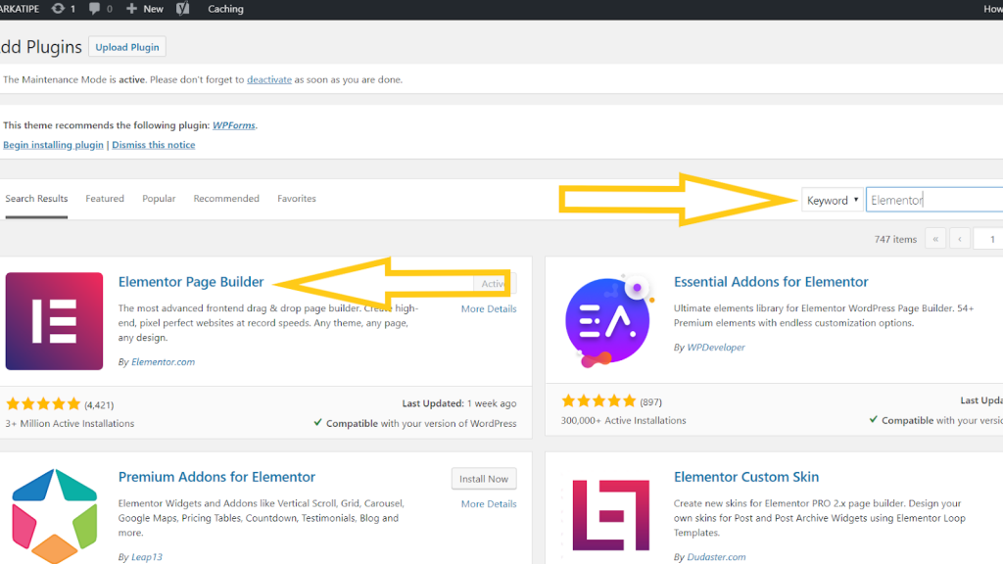Screen dimensions: 1003x564
Task: Click the Elementor Page Builder star rating
Action: 43,404
